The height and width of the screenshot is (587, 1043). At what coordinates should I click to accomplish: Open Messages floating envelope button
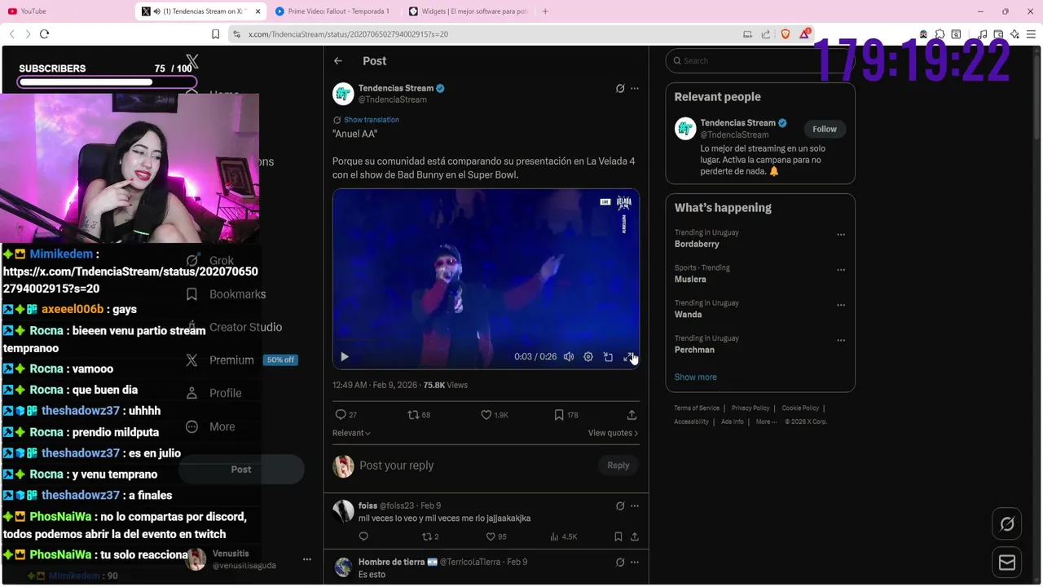[x=1007, y=563]
